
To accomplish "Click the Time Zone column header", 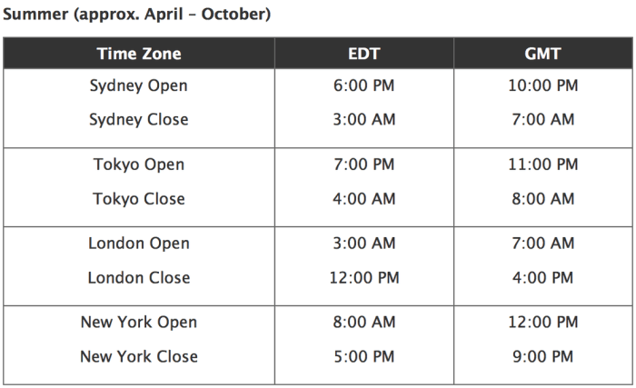I will click(x=139, y=54).
